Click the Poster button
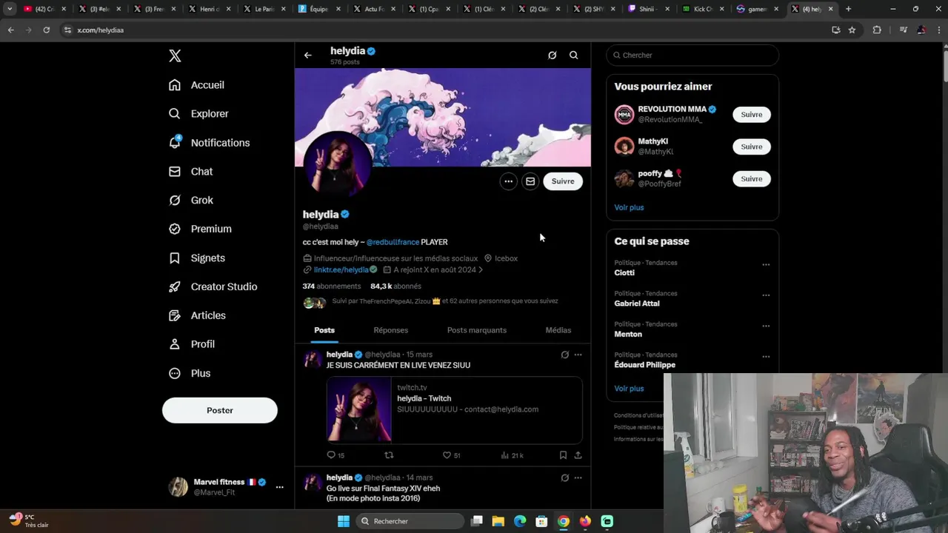 pos(220,410)
